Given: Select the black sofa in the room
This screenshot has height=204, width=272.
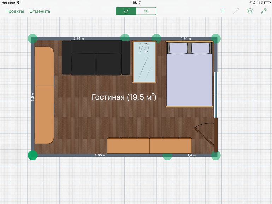Looking at the screenshot, I should pyautogui.click(x=96, y=58).
